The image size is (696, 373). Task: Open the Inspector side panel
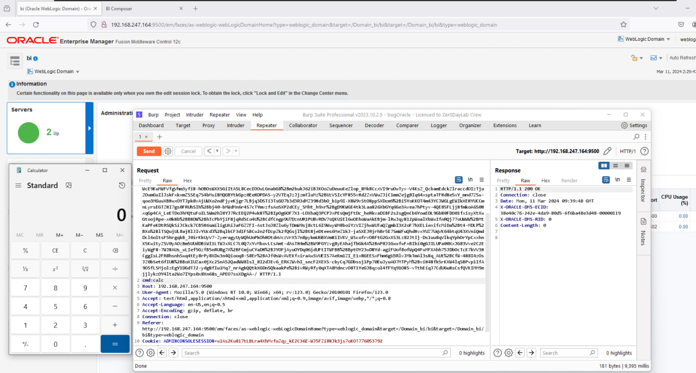click(x=643, y=185)
